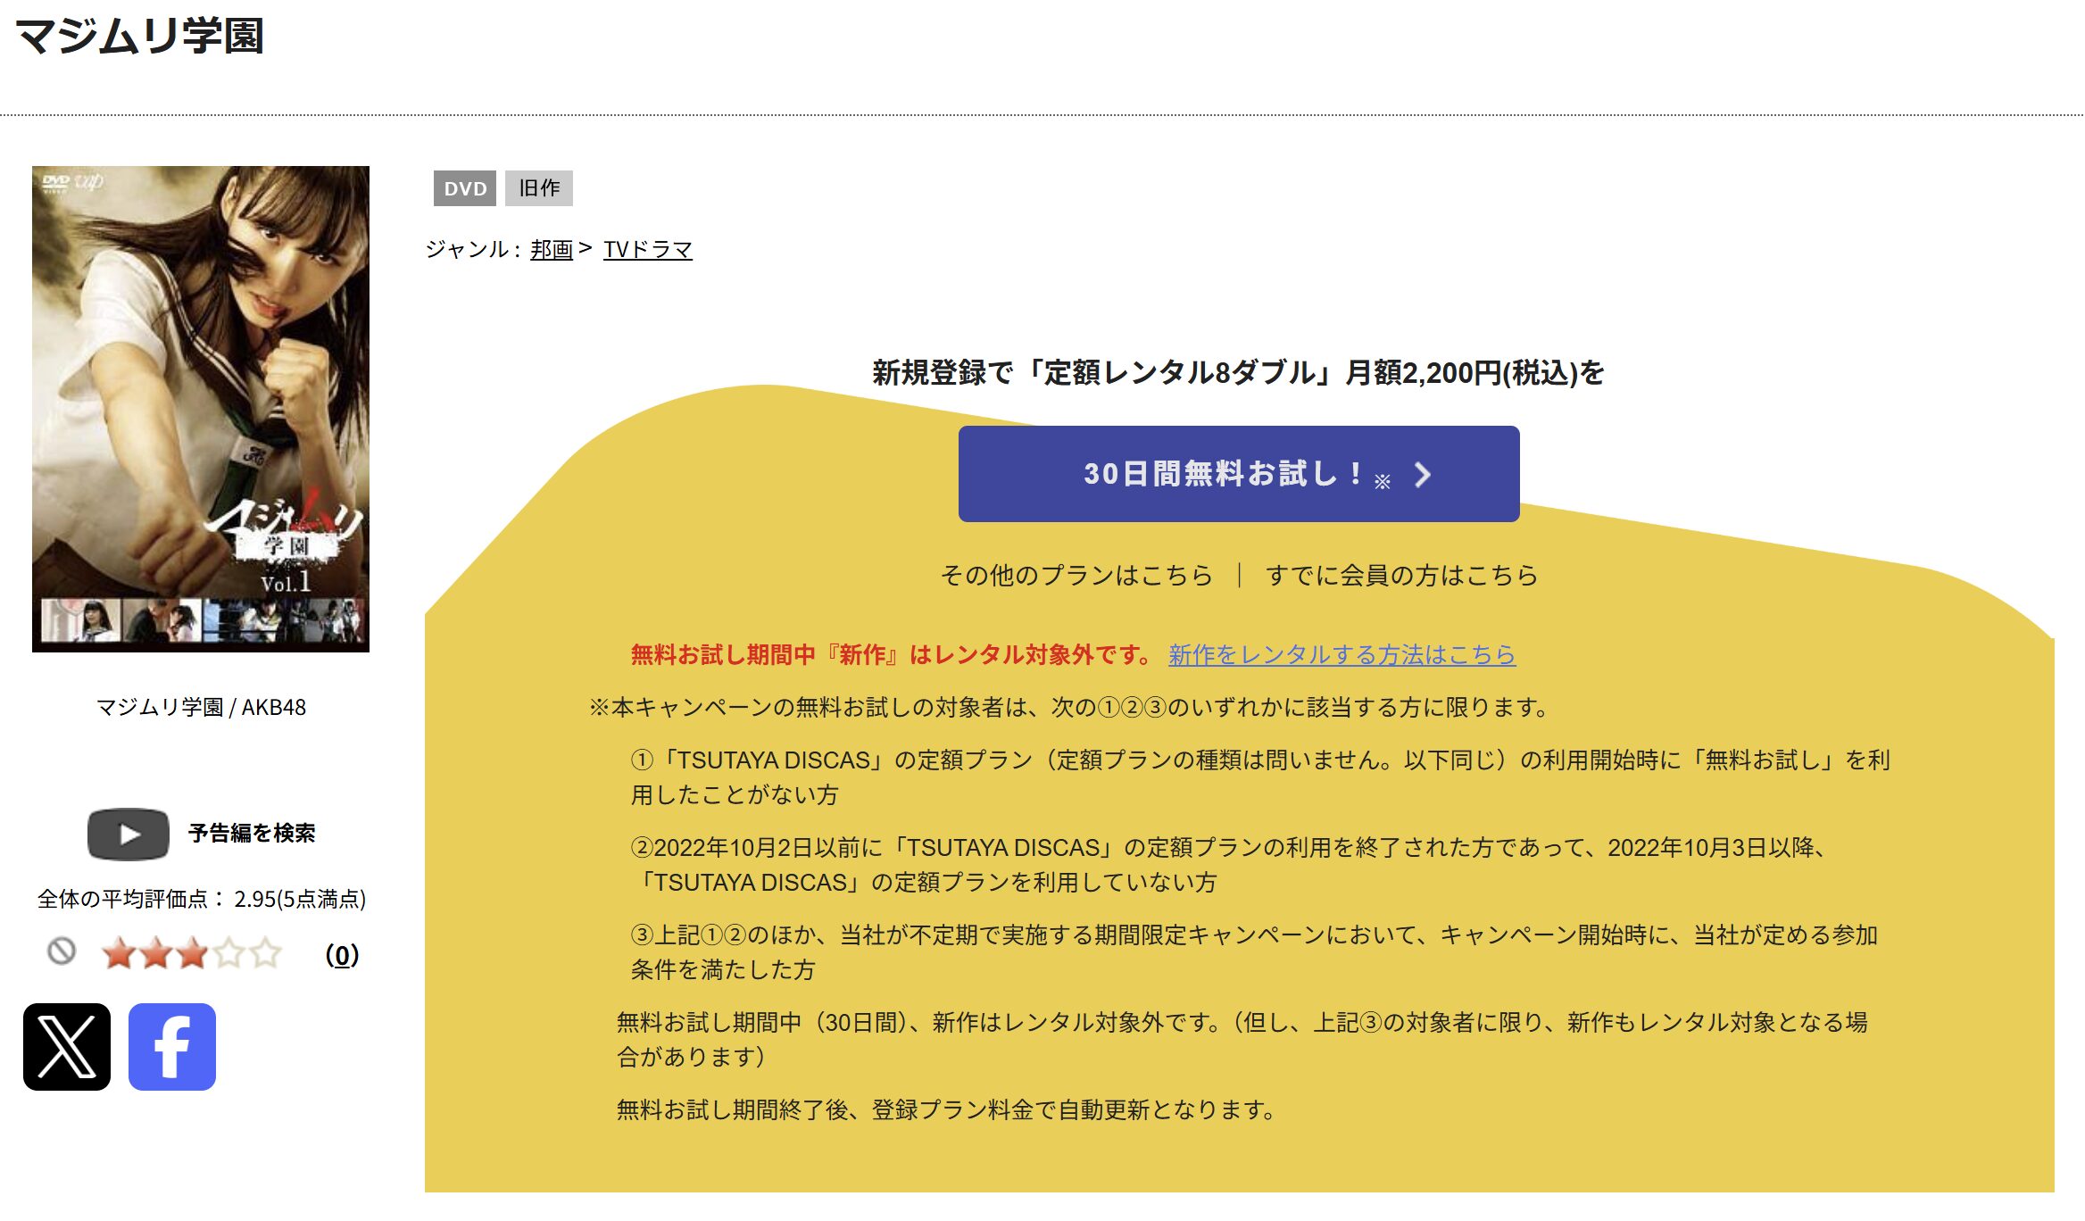Click the ジャンル： label
This screenshot has width=2085, height=1221.
click(473, 250)
